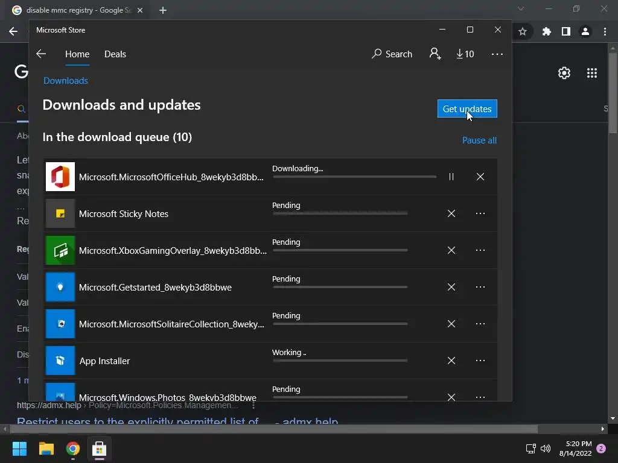618x463 pixels.
Task: Open the Windows Start menu
Action: pos(19,449)
